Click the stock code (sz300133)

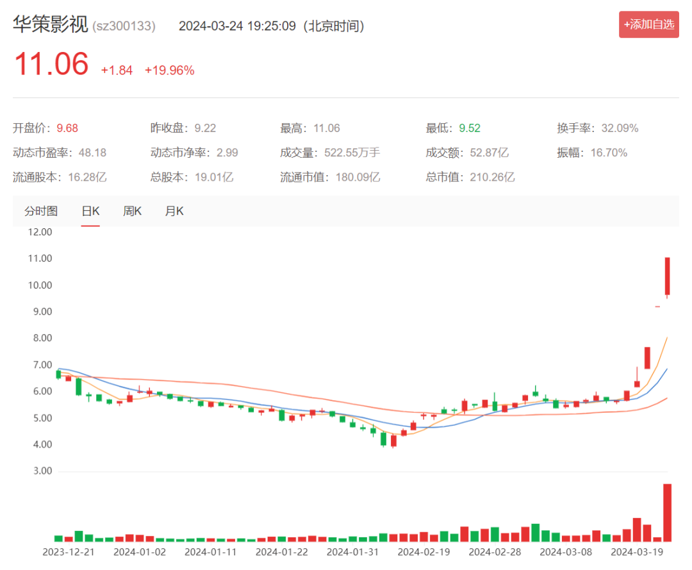[124, 26]
